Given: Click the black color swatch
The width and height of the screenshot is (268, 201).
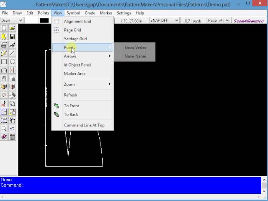Looking at the screenshot, I should (x=44, y=21).
